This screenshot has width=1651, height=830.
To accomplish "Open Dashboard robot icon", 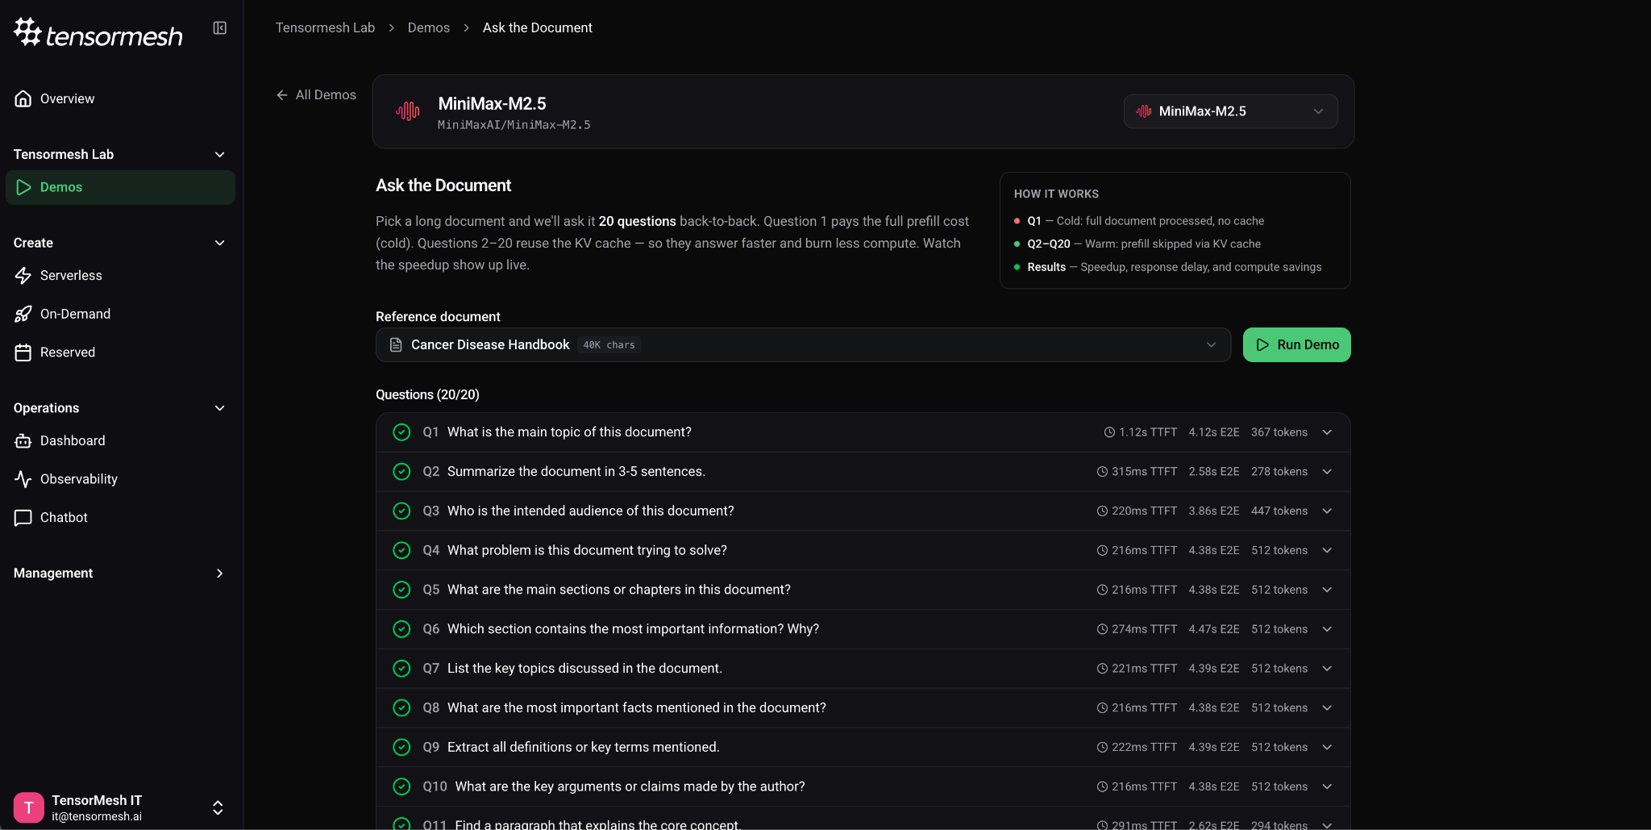I will [23, 441].
